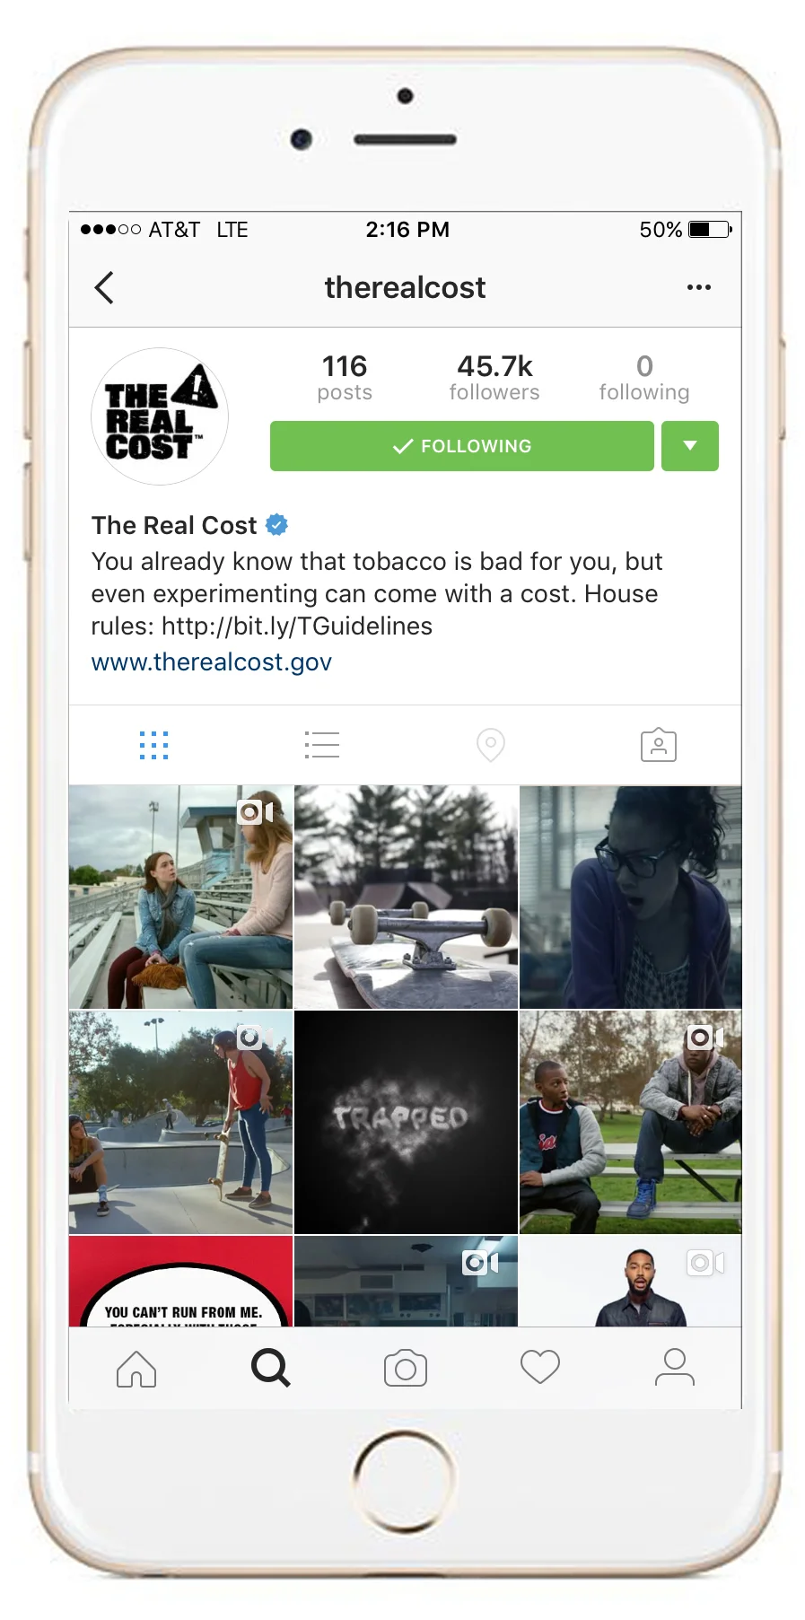Open the skateboard photo post
Viewport: 805px width, 1620px height.
click(x=407, y=898)
